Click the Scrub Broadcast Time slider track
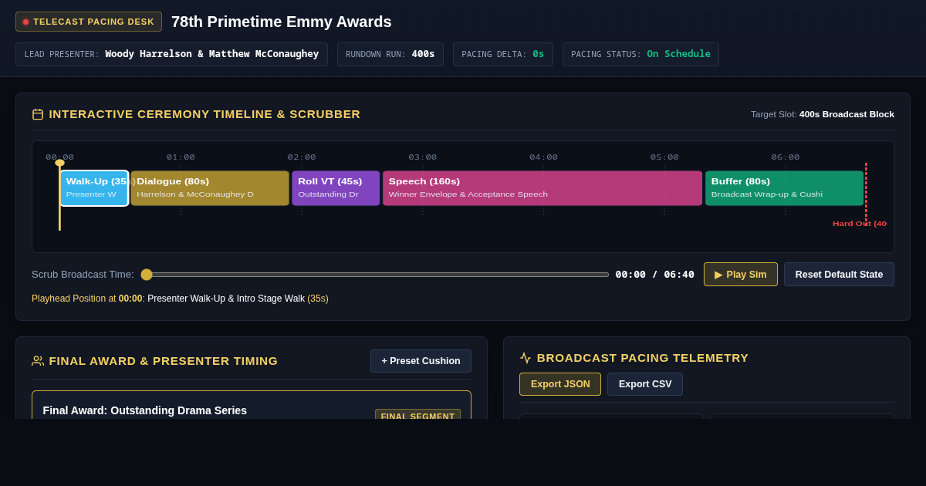The image size is (926, 486). pyautogui.click(x=375, y=275)
